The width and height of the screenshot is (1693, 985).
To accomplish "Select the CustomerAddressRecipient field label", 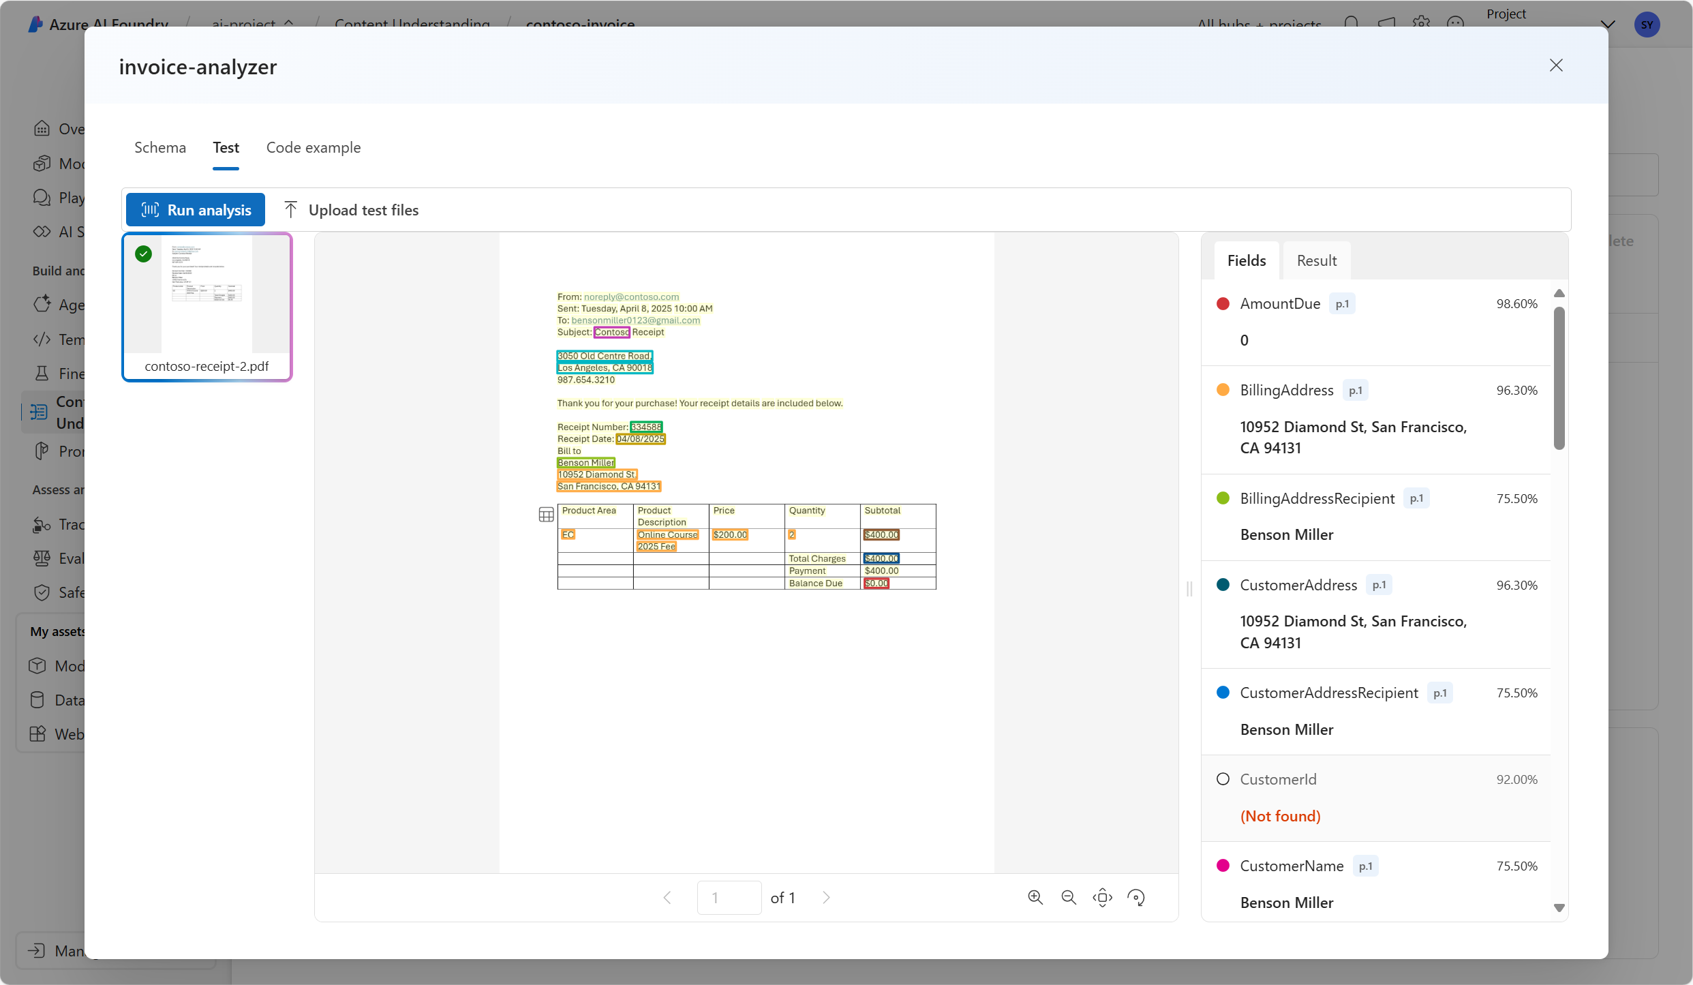I will tap(1329, 693).
